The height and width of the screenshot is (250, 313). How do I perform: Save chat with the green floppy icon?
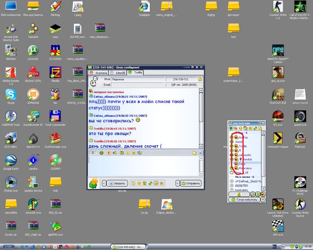click(121, 153)
